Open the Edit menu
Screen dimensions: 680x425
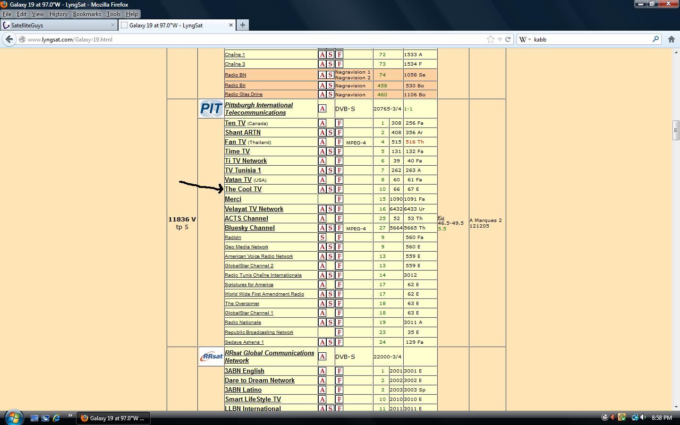pos(22,14)
